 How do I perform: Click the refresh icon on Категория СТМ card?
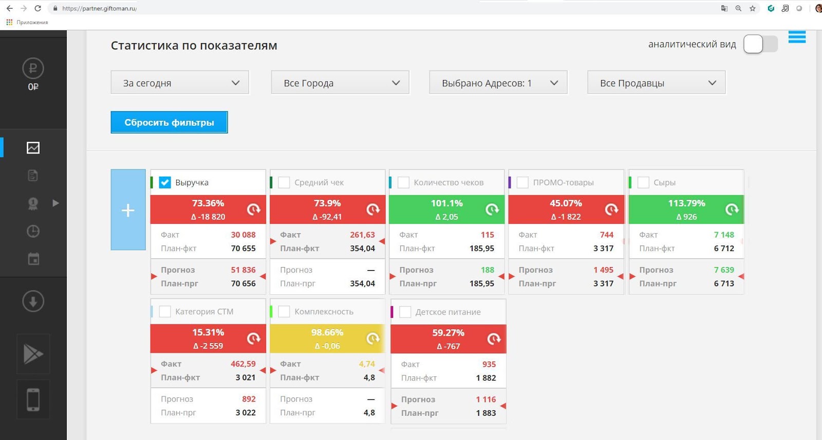253,339
